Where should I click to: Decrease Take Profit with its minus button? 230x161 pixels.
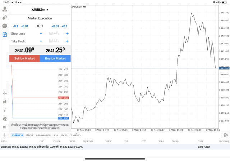41,41
